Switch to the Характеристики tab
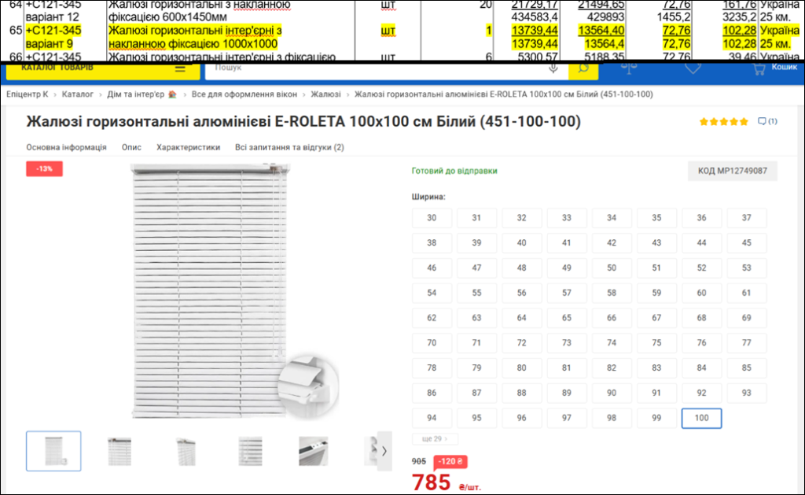The image size is (805, 495). [x=188, y=147]
